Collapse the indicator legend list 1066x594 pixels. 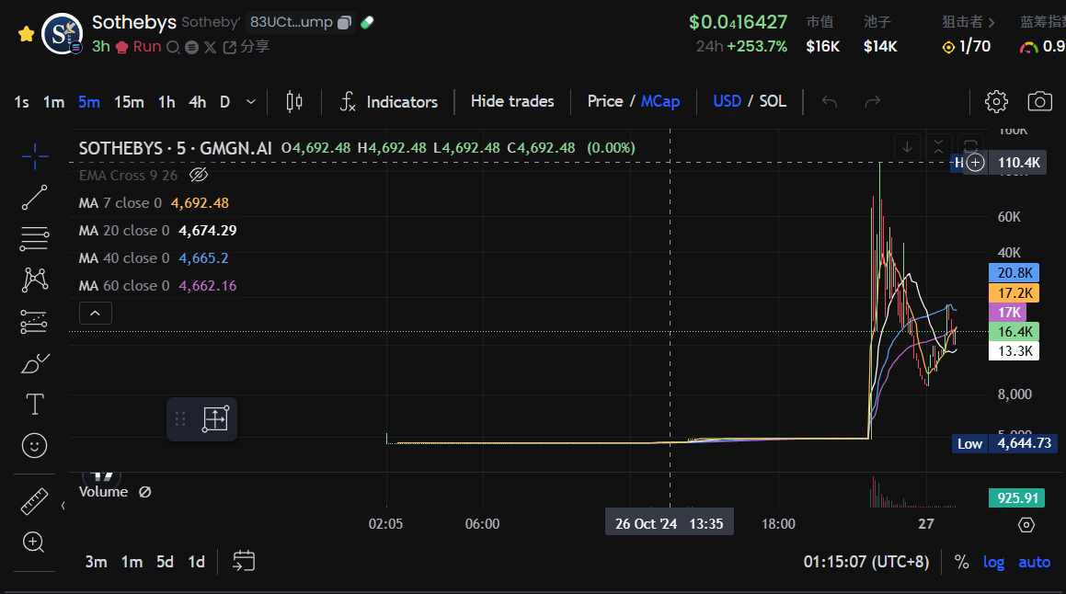(96, 314)
